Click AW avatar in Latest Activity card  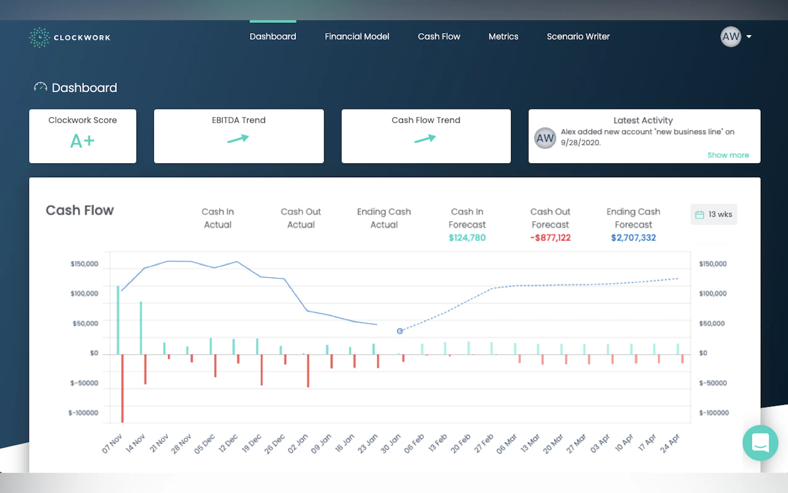[x=545, y=138]
